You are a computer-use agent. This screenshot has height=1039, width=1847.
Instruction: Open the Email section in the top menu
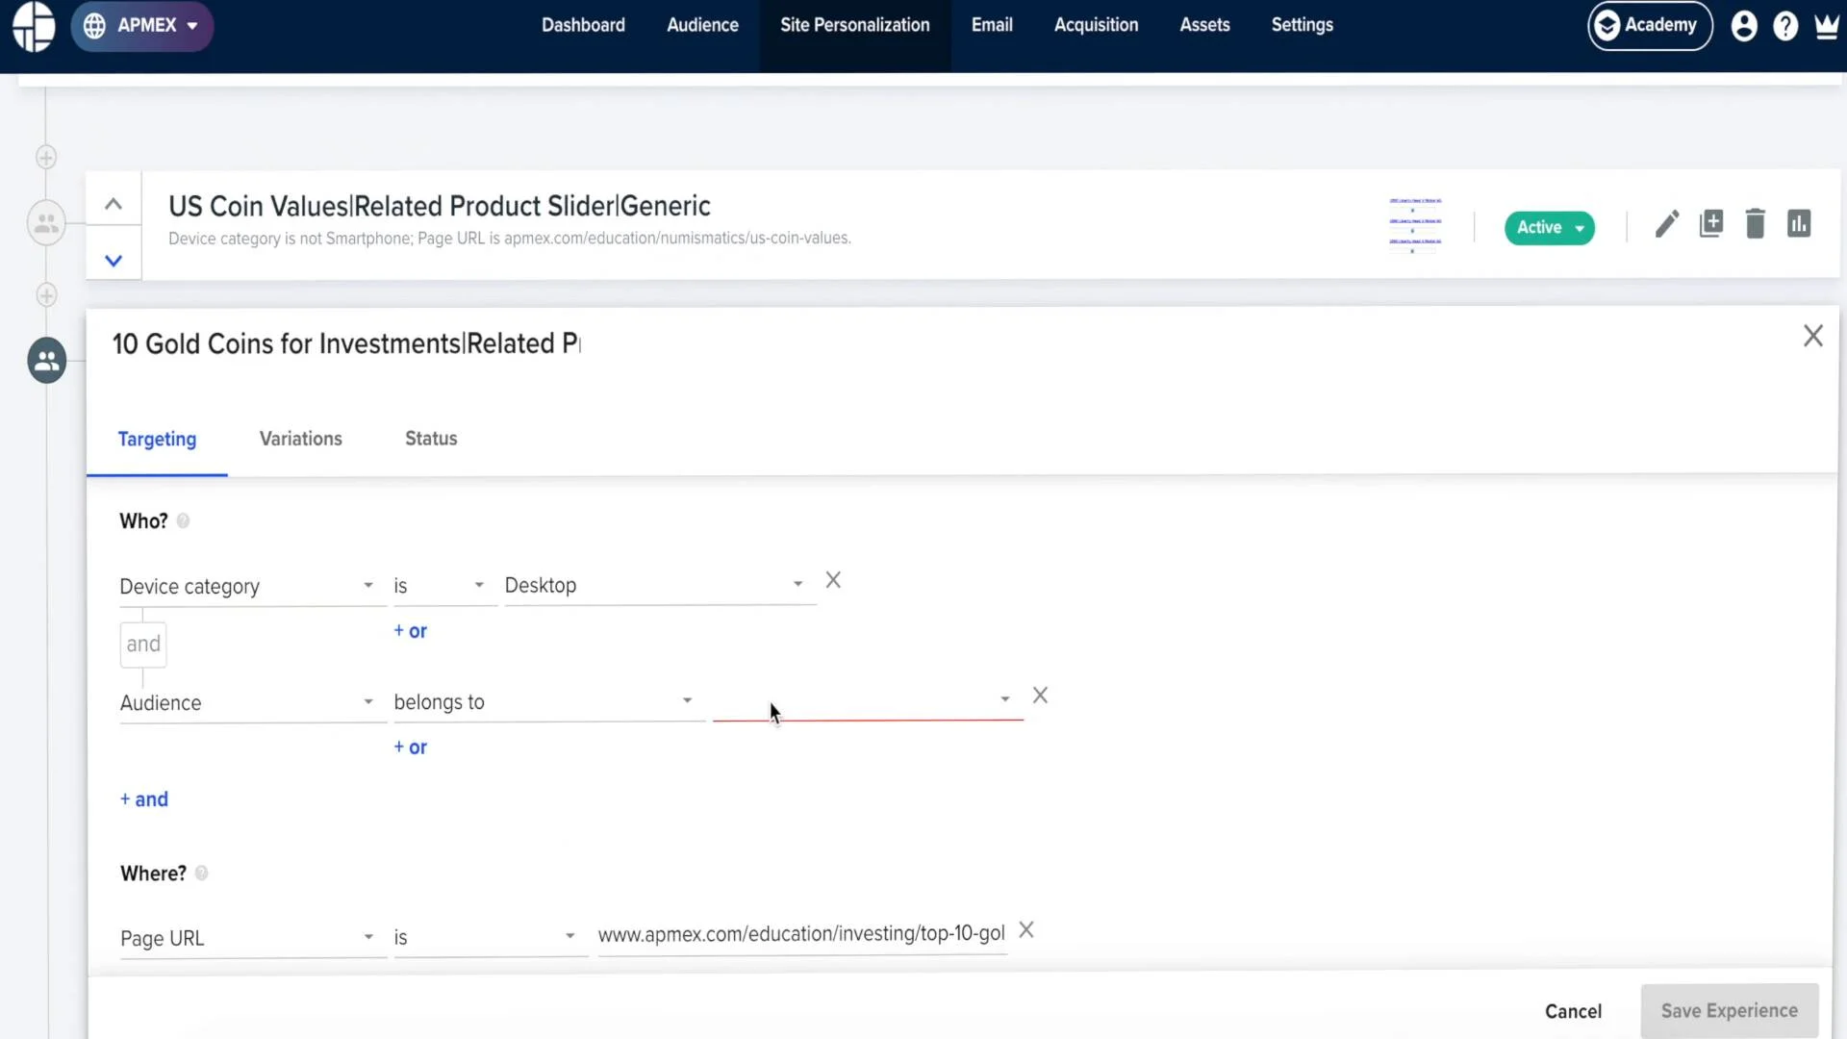click(x=992, y=25)
